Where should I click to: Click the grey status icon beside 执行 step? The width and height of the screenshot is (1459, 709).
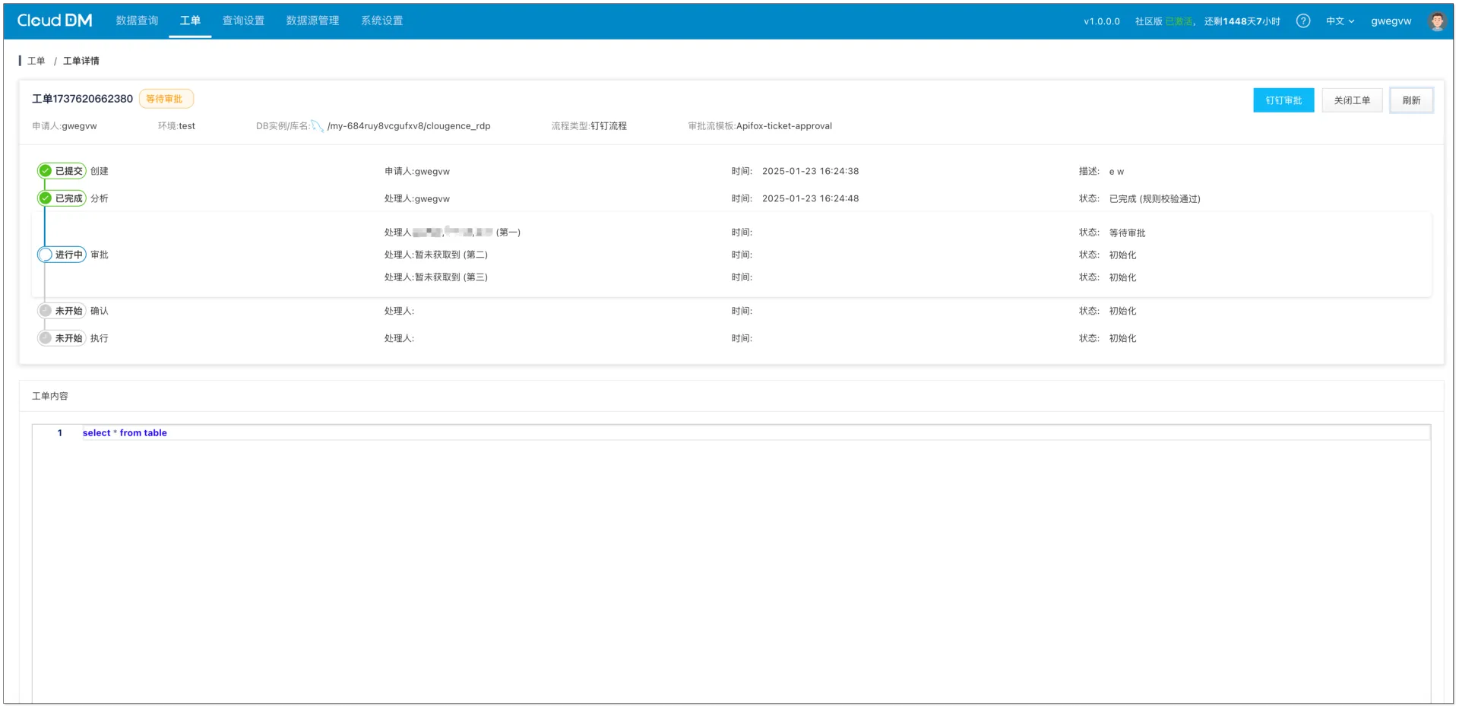(x=46, y=338)
